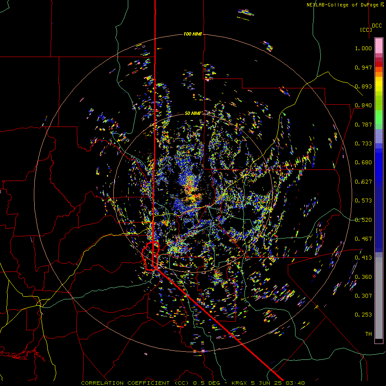Click the 0.573 scale value

click(x=363, y=201)
